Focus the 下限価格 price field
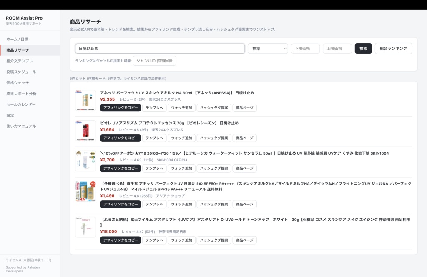The width and height of the screenshot is (427, 277). coord(305,48)
